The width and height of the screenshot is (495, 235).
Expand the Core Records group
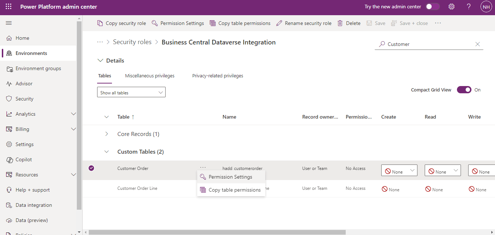pos(107,134)
